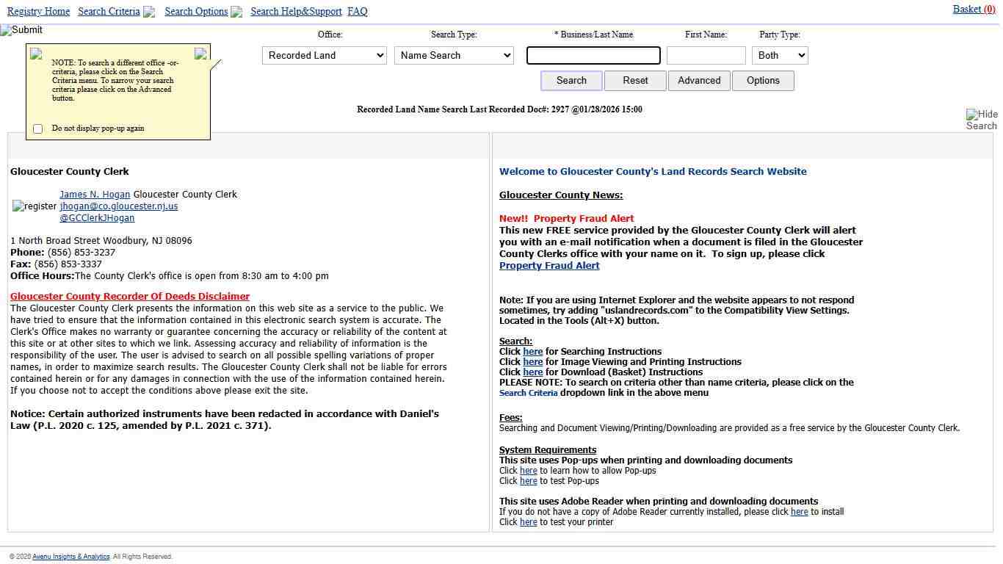
Task: Click the Advanced button
Action: pyautogui.click(x=698, y=81)
